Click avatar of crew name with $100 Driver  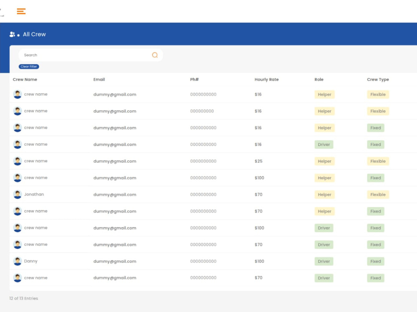18,228
